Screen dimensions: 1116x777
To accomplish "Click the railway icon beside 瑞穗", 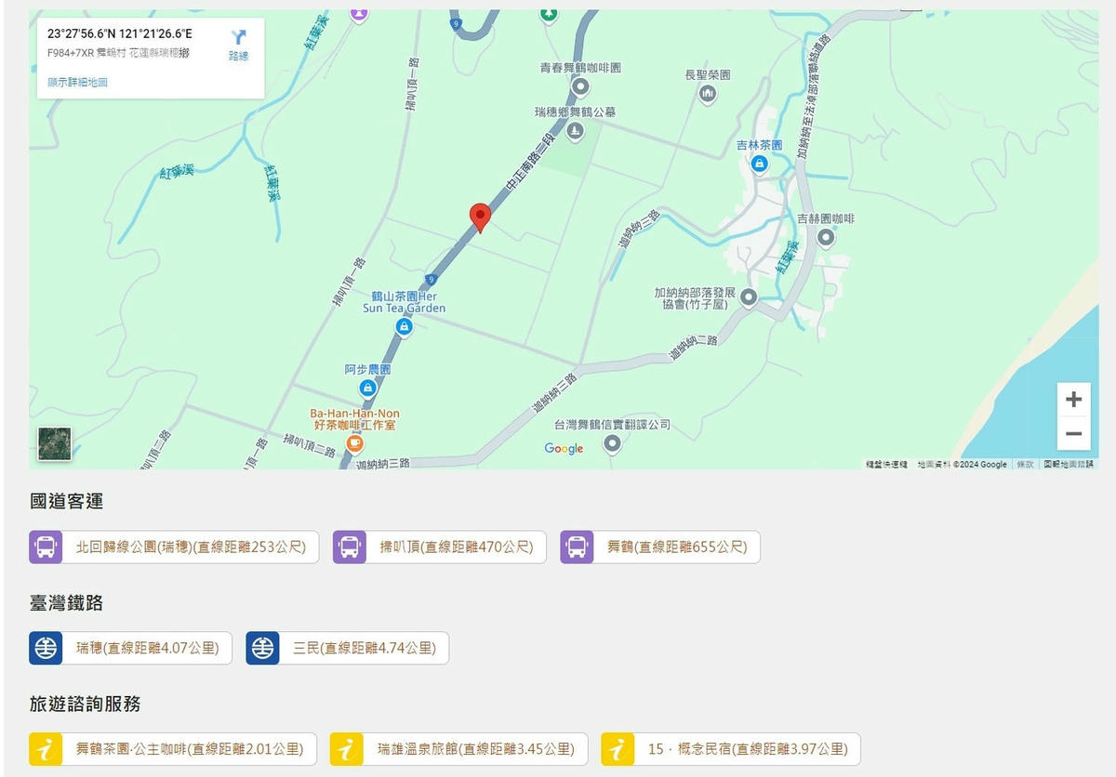I will point(46,649).
